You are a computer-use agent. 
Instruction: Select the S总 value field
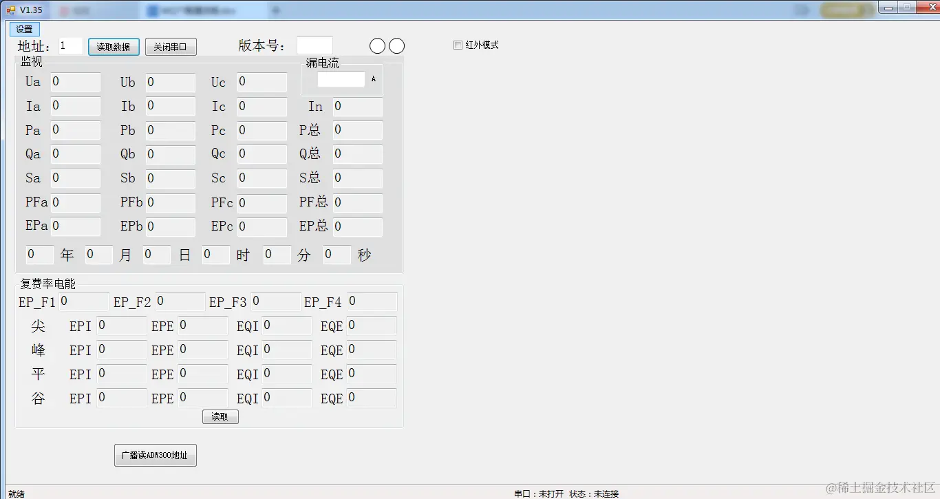[358, 179]
